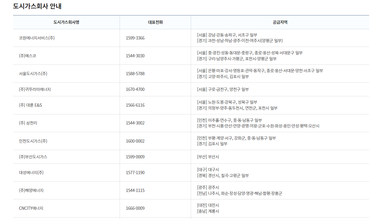373x219 pixels.
Task: Click 노원·도봉·강북구, 성북구 일부 line
Action: 227,102
